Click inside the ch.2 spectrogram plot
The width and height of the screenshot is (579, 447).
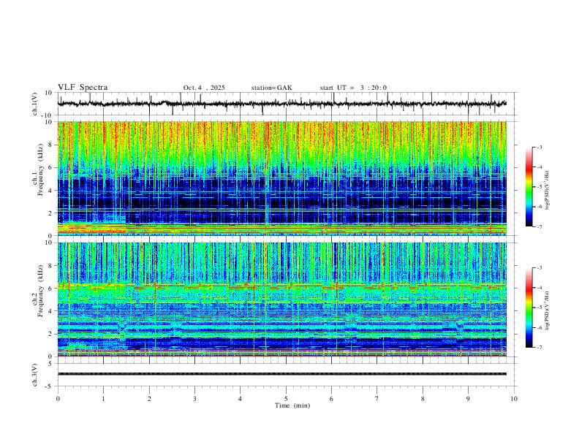(282, 299)
